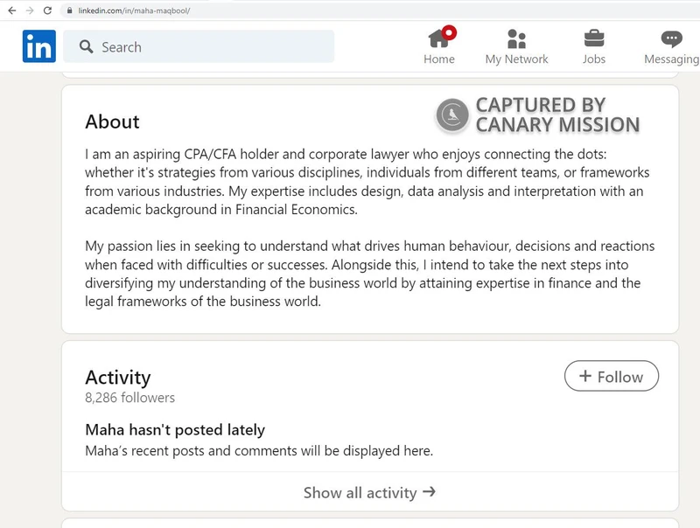Click the LinkedIn logo icon
The image size is (700, 528).
coord(38,45)
